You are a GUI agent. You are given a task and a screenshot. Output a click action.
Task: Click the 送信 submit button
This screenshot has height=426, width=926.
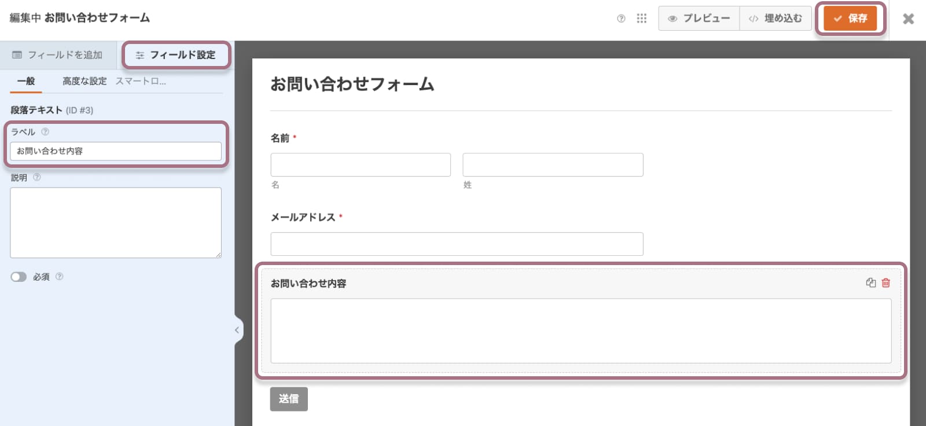point(289,399)
